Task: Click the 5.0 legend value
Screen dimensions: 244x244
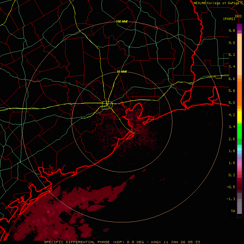Action: (x=232, y=103)
